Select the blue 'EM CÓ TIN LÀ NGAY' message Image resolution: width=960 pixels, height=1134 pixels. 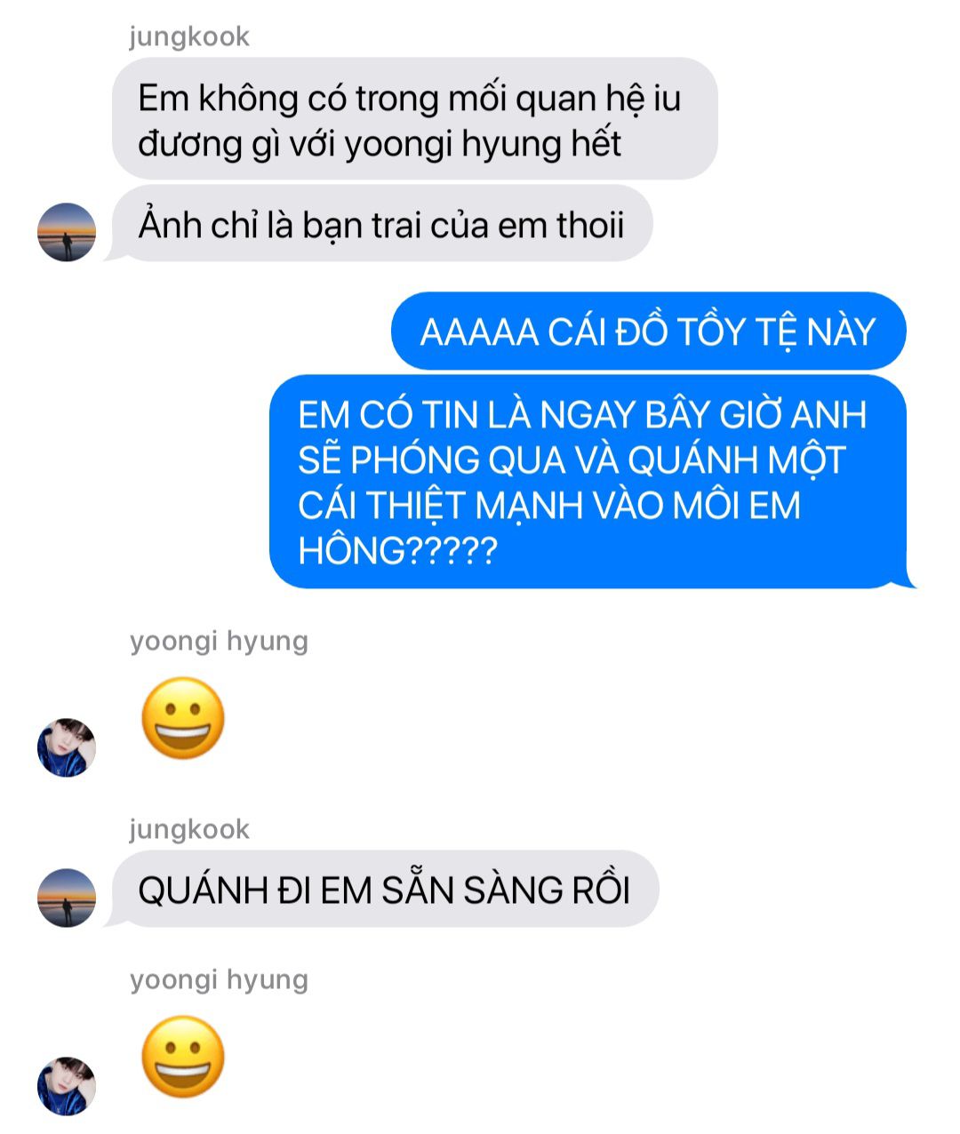click(x=592, y=482)
